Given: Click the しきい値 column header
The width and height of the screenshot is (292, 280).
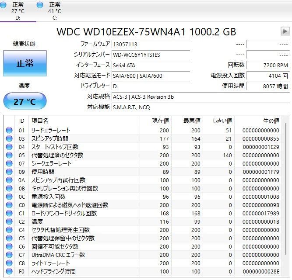Looking at the screenshot, I should point(218,121).
